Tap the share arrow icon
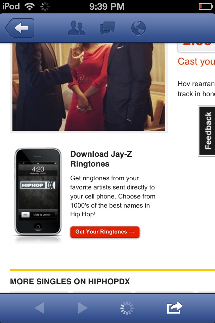The width and height of the screenshot is (215, 323). pyautogui.click(x=175, y=308)
